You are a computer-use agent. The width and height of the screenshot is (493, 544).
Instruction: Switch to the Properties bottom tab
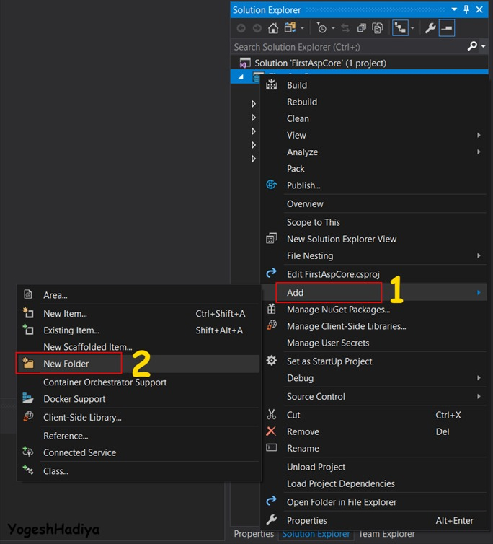pyautogui.click(x=254, y=534)
